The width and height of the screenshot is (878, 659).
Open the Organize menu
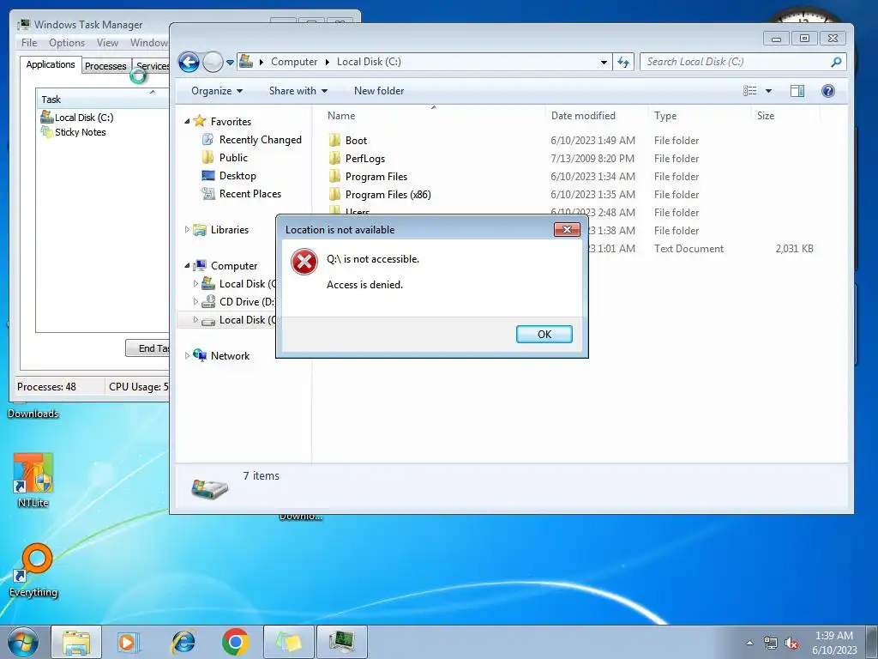coord(217,91)
